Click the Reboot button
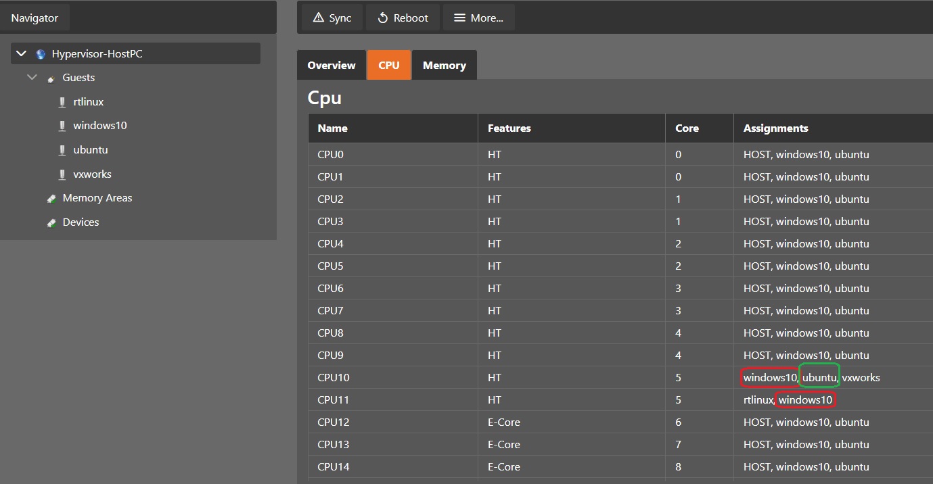The image size is (933, 484). [403, 18]
